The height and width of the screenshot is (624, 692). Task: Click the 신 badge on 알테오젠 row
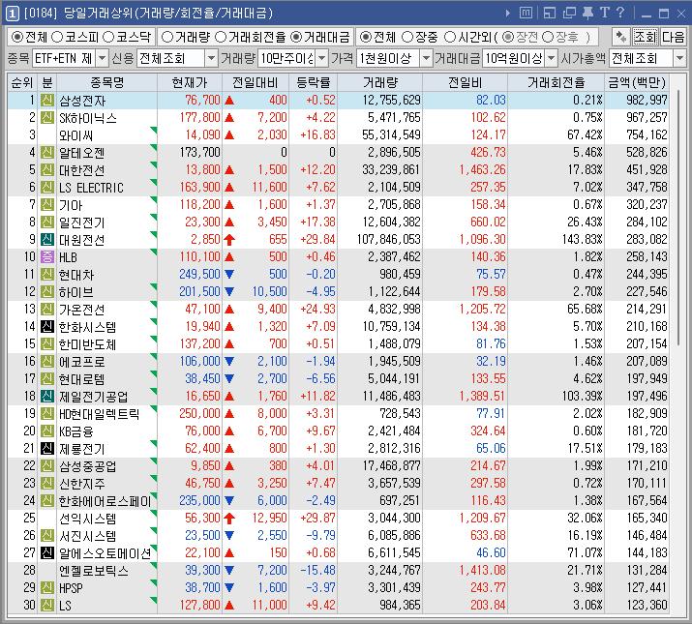pyautogui.click(x=46, y=152)
